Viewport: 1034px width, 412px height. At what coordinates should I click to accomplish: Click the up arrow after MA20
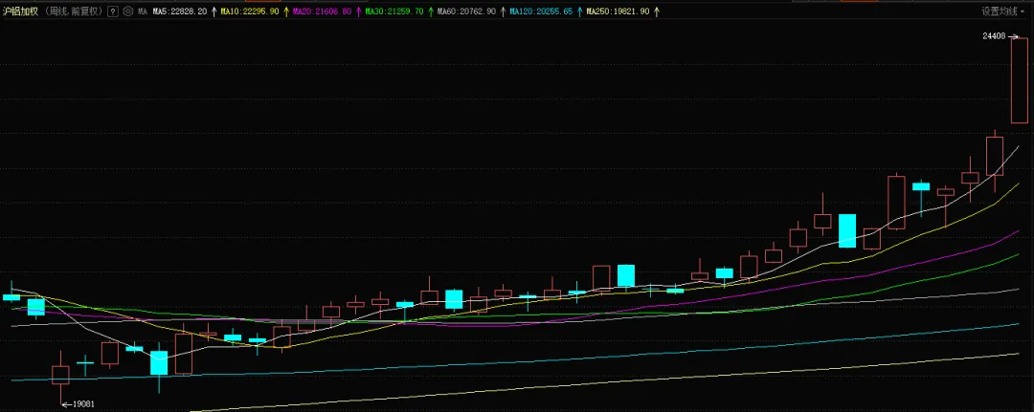(x=358, y=11)
